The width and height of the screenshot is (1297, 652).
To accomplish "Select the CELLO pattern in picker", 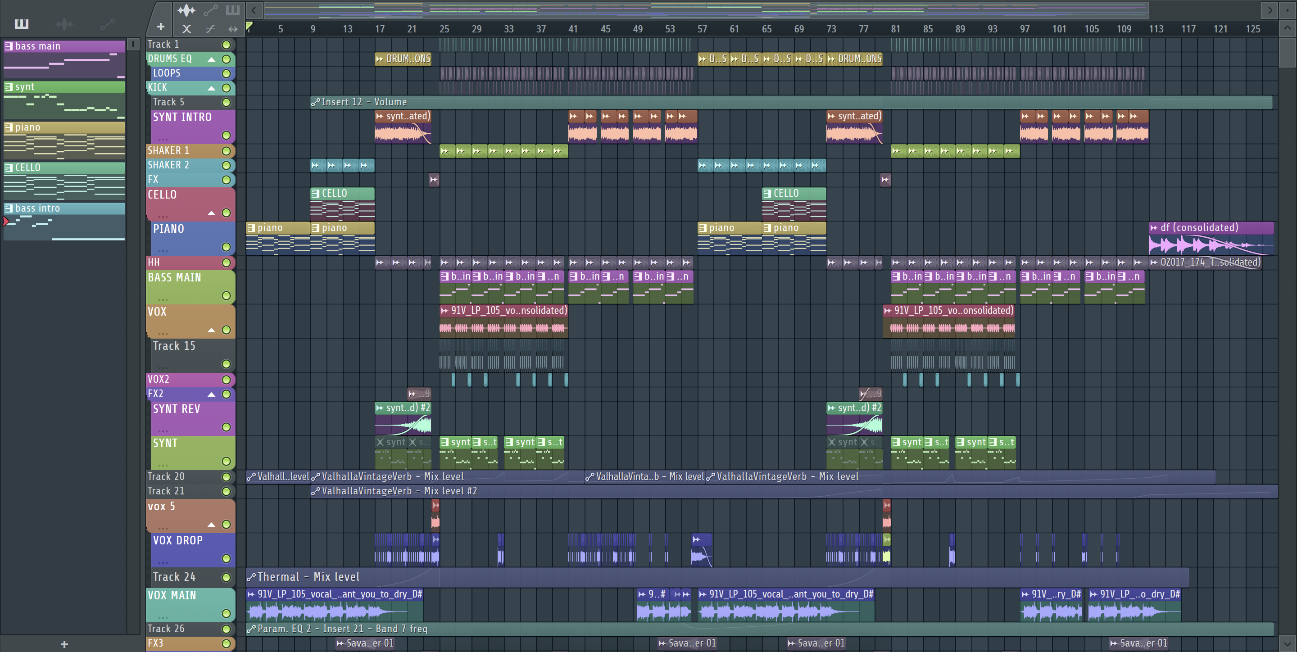I will (64, 181).
